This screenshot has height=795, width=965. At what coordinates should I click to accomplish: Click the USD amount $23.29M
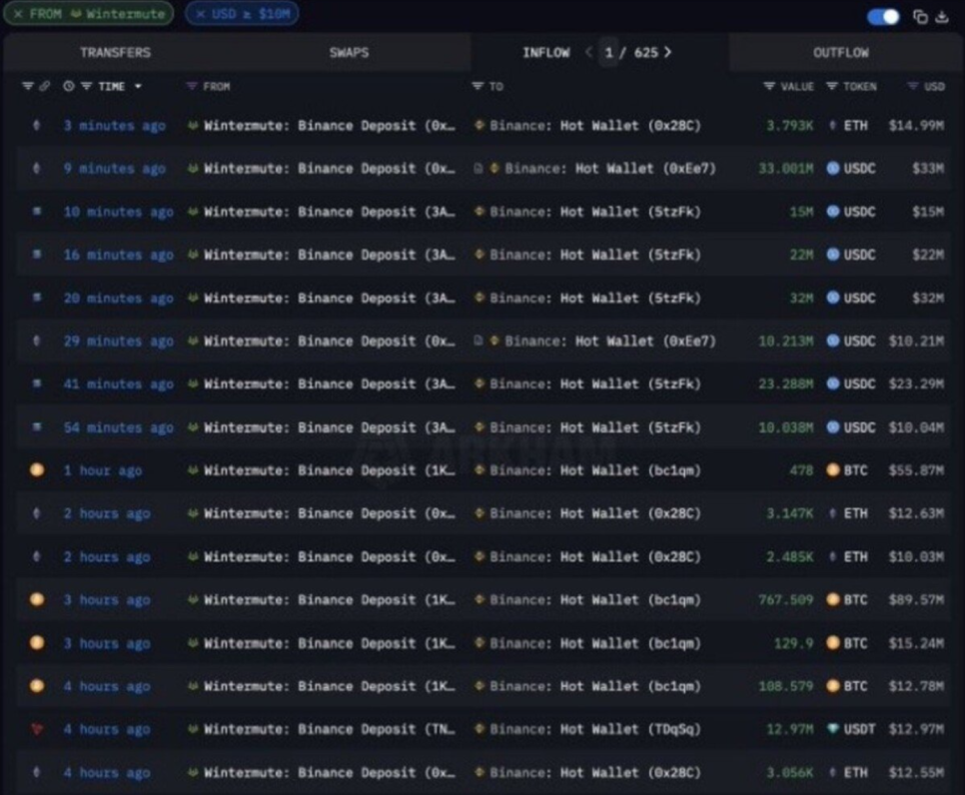click(916, 384)
